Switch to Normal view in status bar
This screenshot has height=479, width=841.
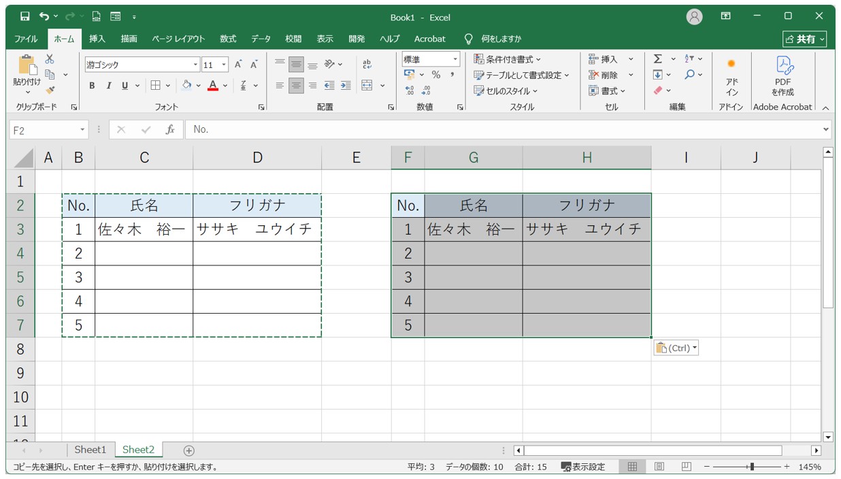click(x=632, y=467)
